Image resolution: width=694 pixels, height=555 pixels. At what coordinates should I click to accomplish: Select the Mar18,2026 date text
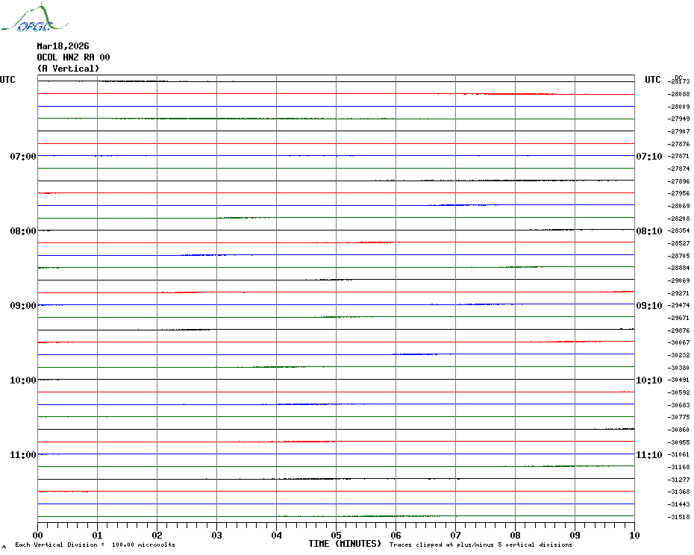pos(63,46)
